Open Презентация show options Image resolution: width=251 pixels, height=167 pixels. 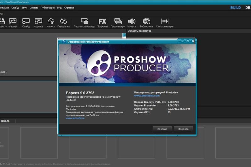pyautogui.click(x=118, y=23)
